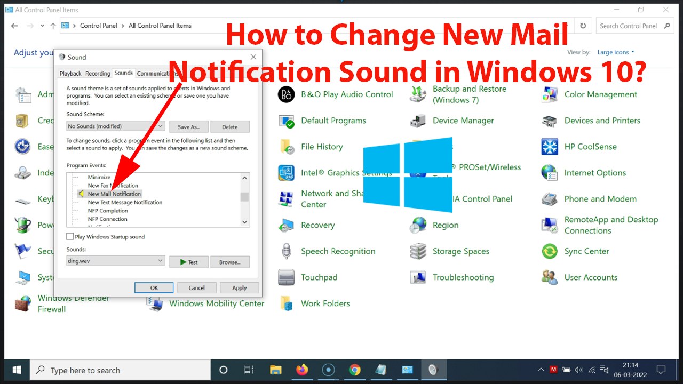Image resolution: width=683 pixels, height=384 pixels.
Task: Click Delete sound scheme button
Action: click(x=229, y=127)
